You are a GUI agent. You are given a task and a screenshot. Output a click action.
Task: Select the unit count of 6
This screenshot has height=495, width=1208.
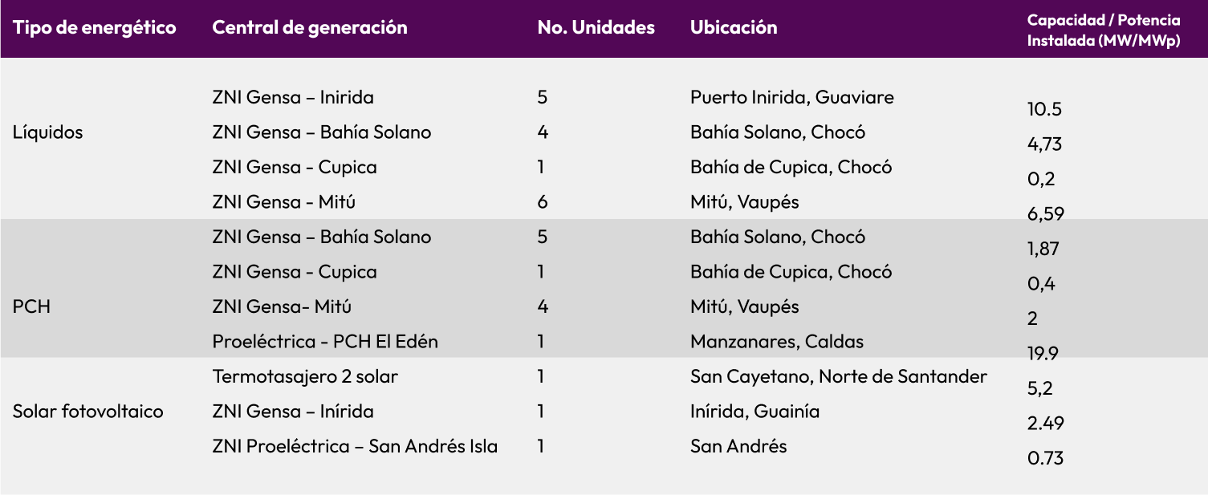tap(543, 202)
